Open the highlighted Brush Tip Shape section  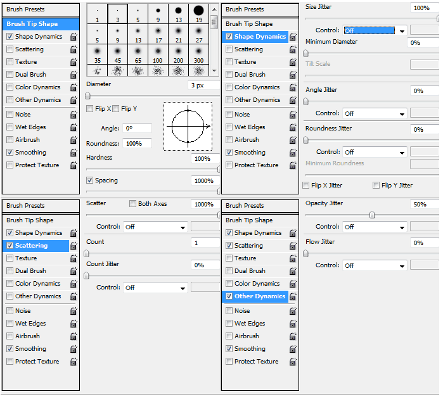pyautogui.click(x=41, y=24)
